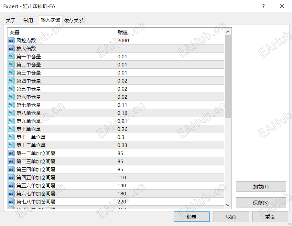Select the 0.21 value of 第九单仓量
The width and height of the screenshot is (292, 226).
[122, 121]
